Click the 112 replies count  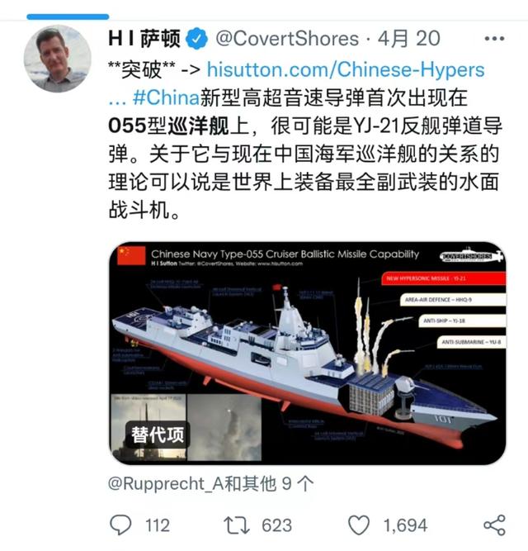point(158,525)
